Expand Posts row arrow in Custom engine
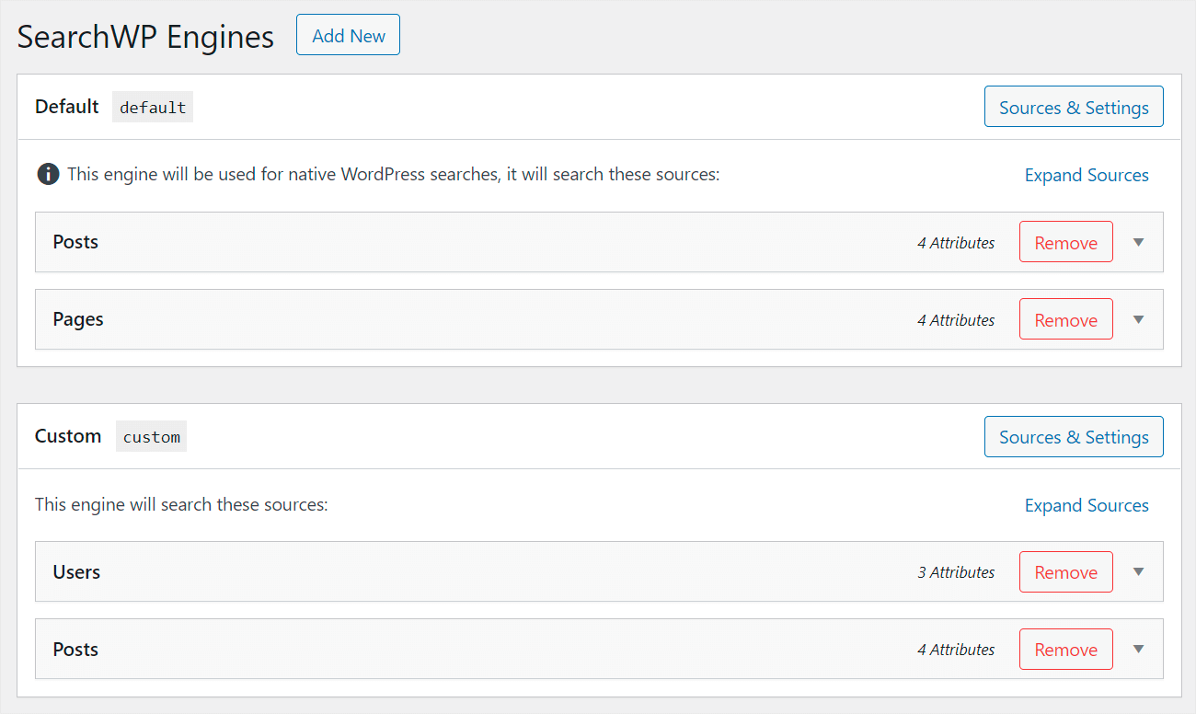1196x714 pixels. tap(1138, 649)
